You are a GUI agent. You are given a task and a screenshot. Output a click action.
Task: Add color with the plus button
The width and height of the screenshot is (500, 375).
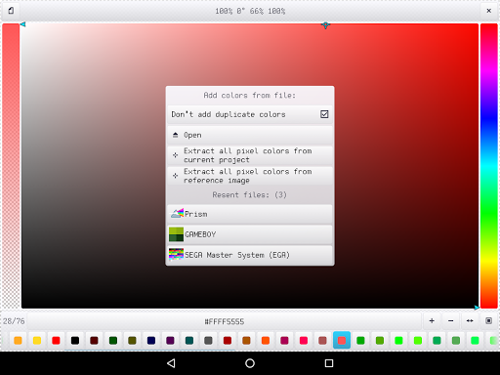[x=432, y=321]
